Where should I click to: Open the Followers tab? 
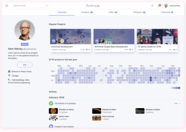pos(139,12)
